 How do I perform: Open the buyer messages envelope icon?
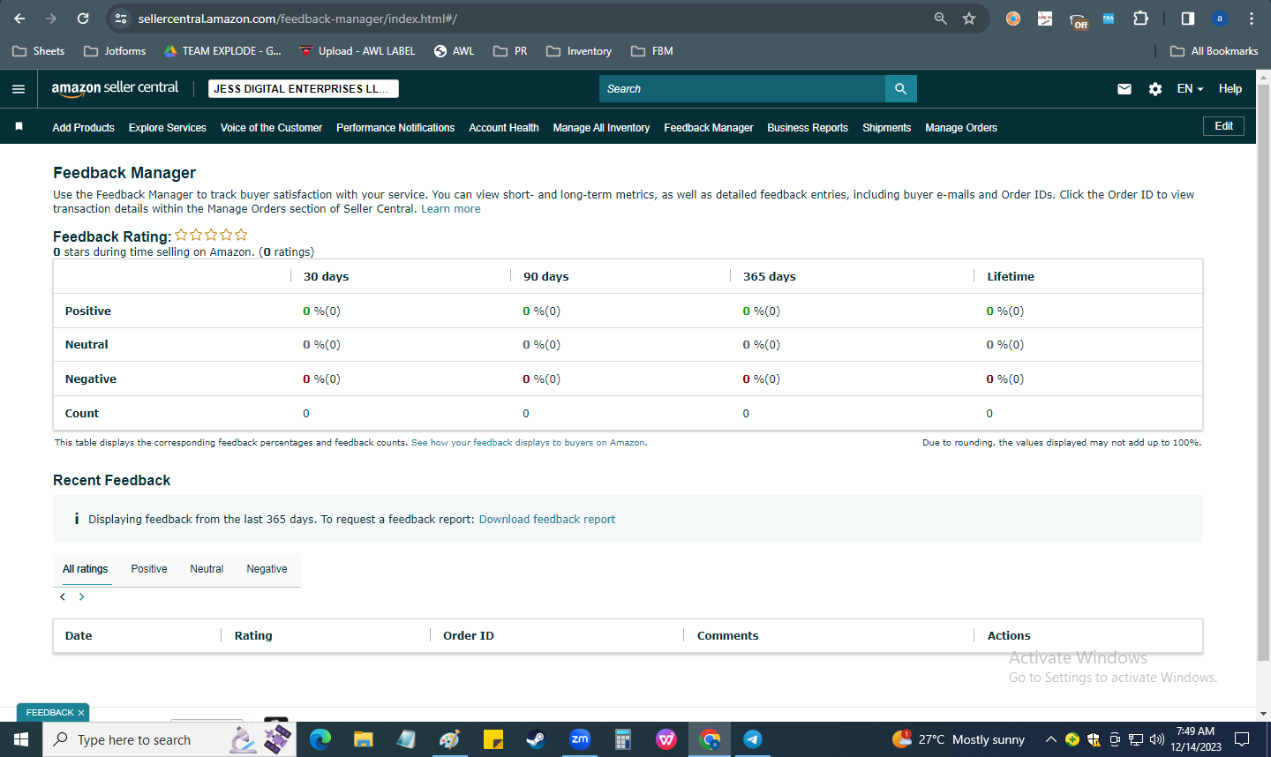1124,89
